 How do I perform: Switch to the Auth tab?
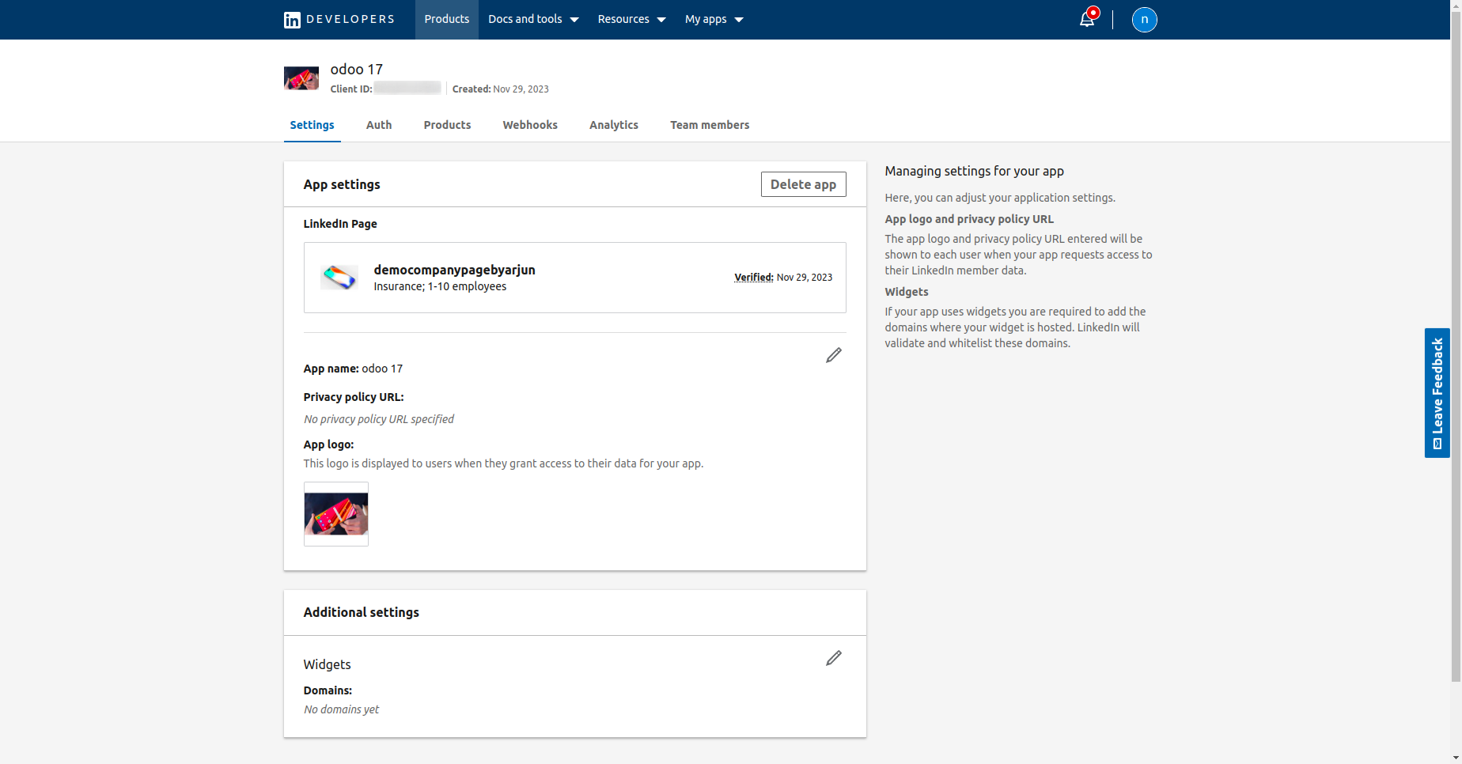click(x=379, y=125)
